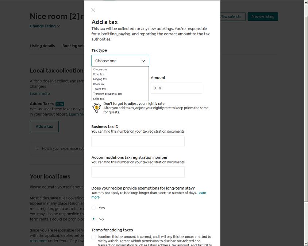Click the Preview listing button
The image size is (308, 246).
coord(263,16)
